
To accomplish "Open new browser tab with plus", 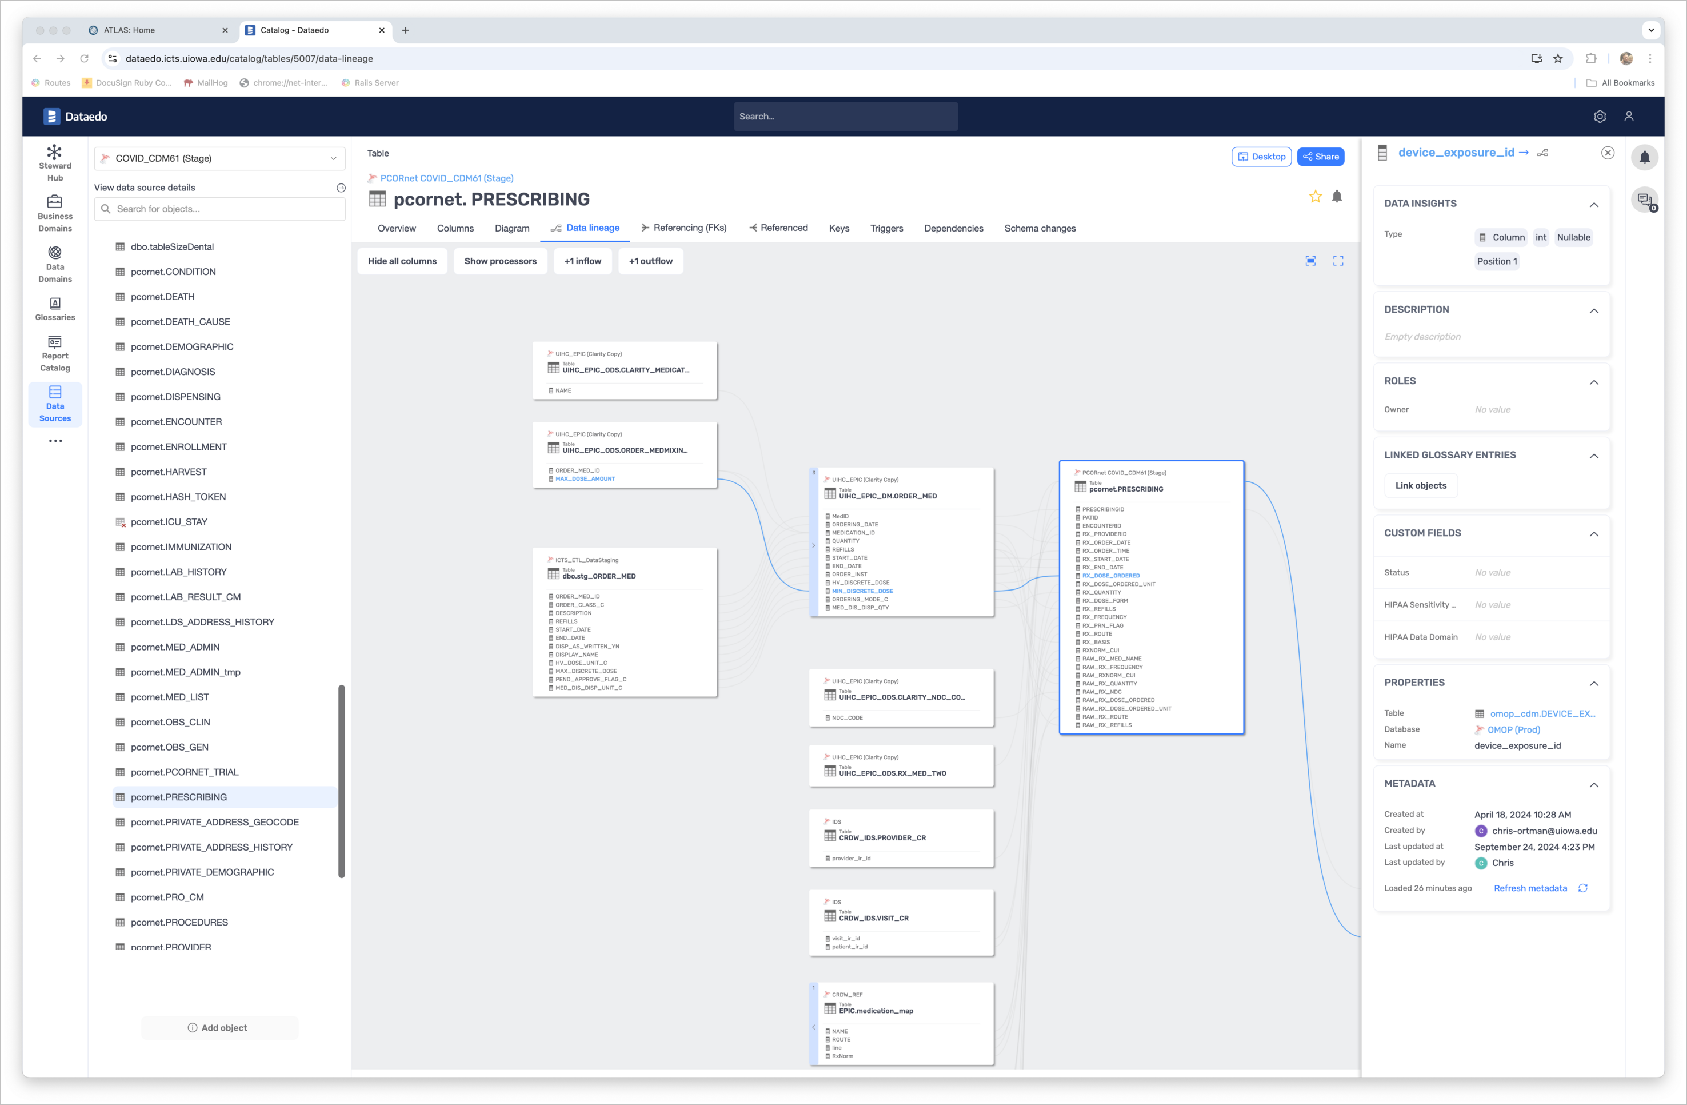I will pos(405,30).
